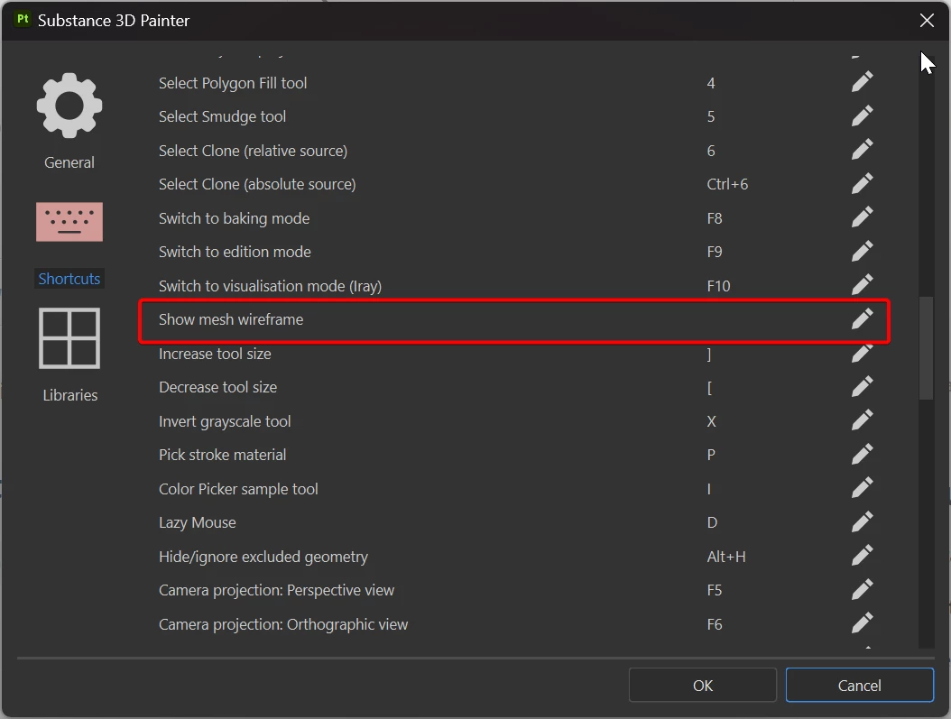Open Libraries via grid icon

[x=69, y=338]
